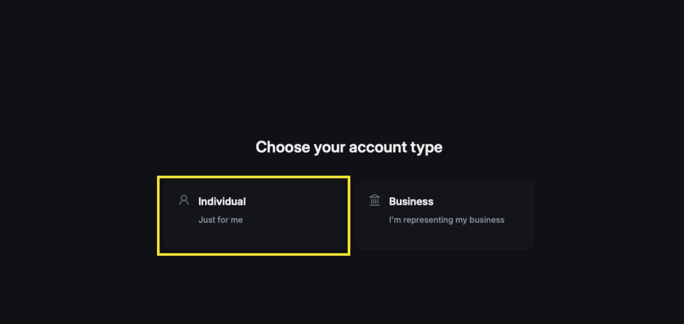Select the Individual account card
This screenshot has width=684, height=324.
[254, 215]
